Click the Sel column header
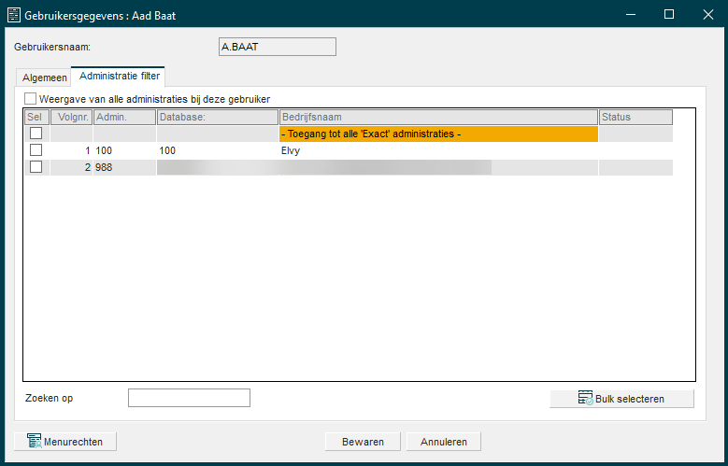Viewport: 728px width, 466px height. pyautogui.click(x=36, y=117)
